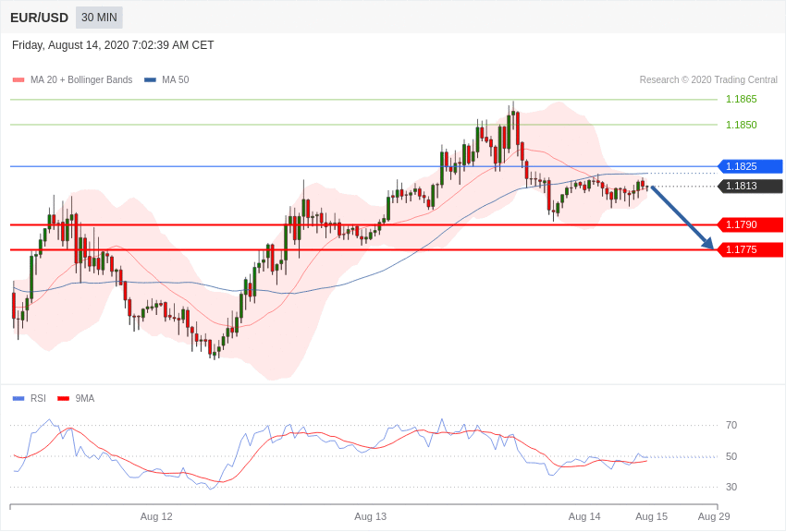Screen dimensions: 786x532
Task: Click the MA 50 legend color swatch
Action: coord(150,80)
